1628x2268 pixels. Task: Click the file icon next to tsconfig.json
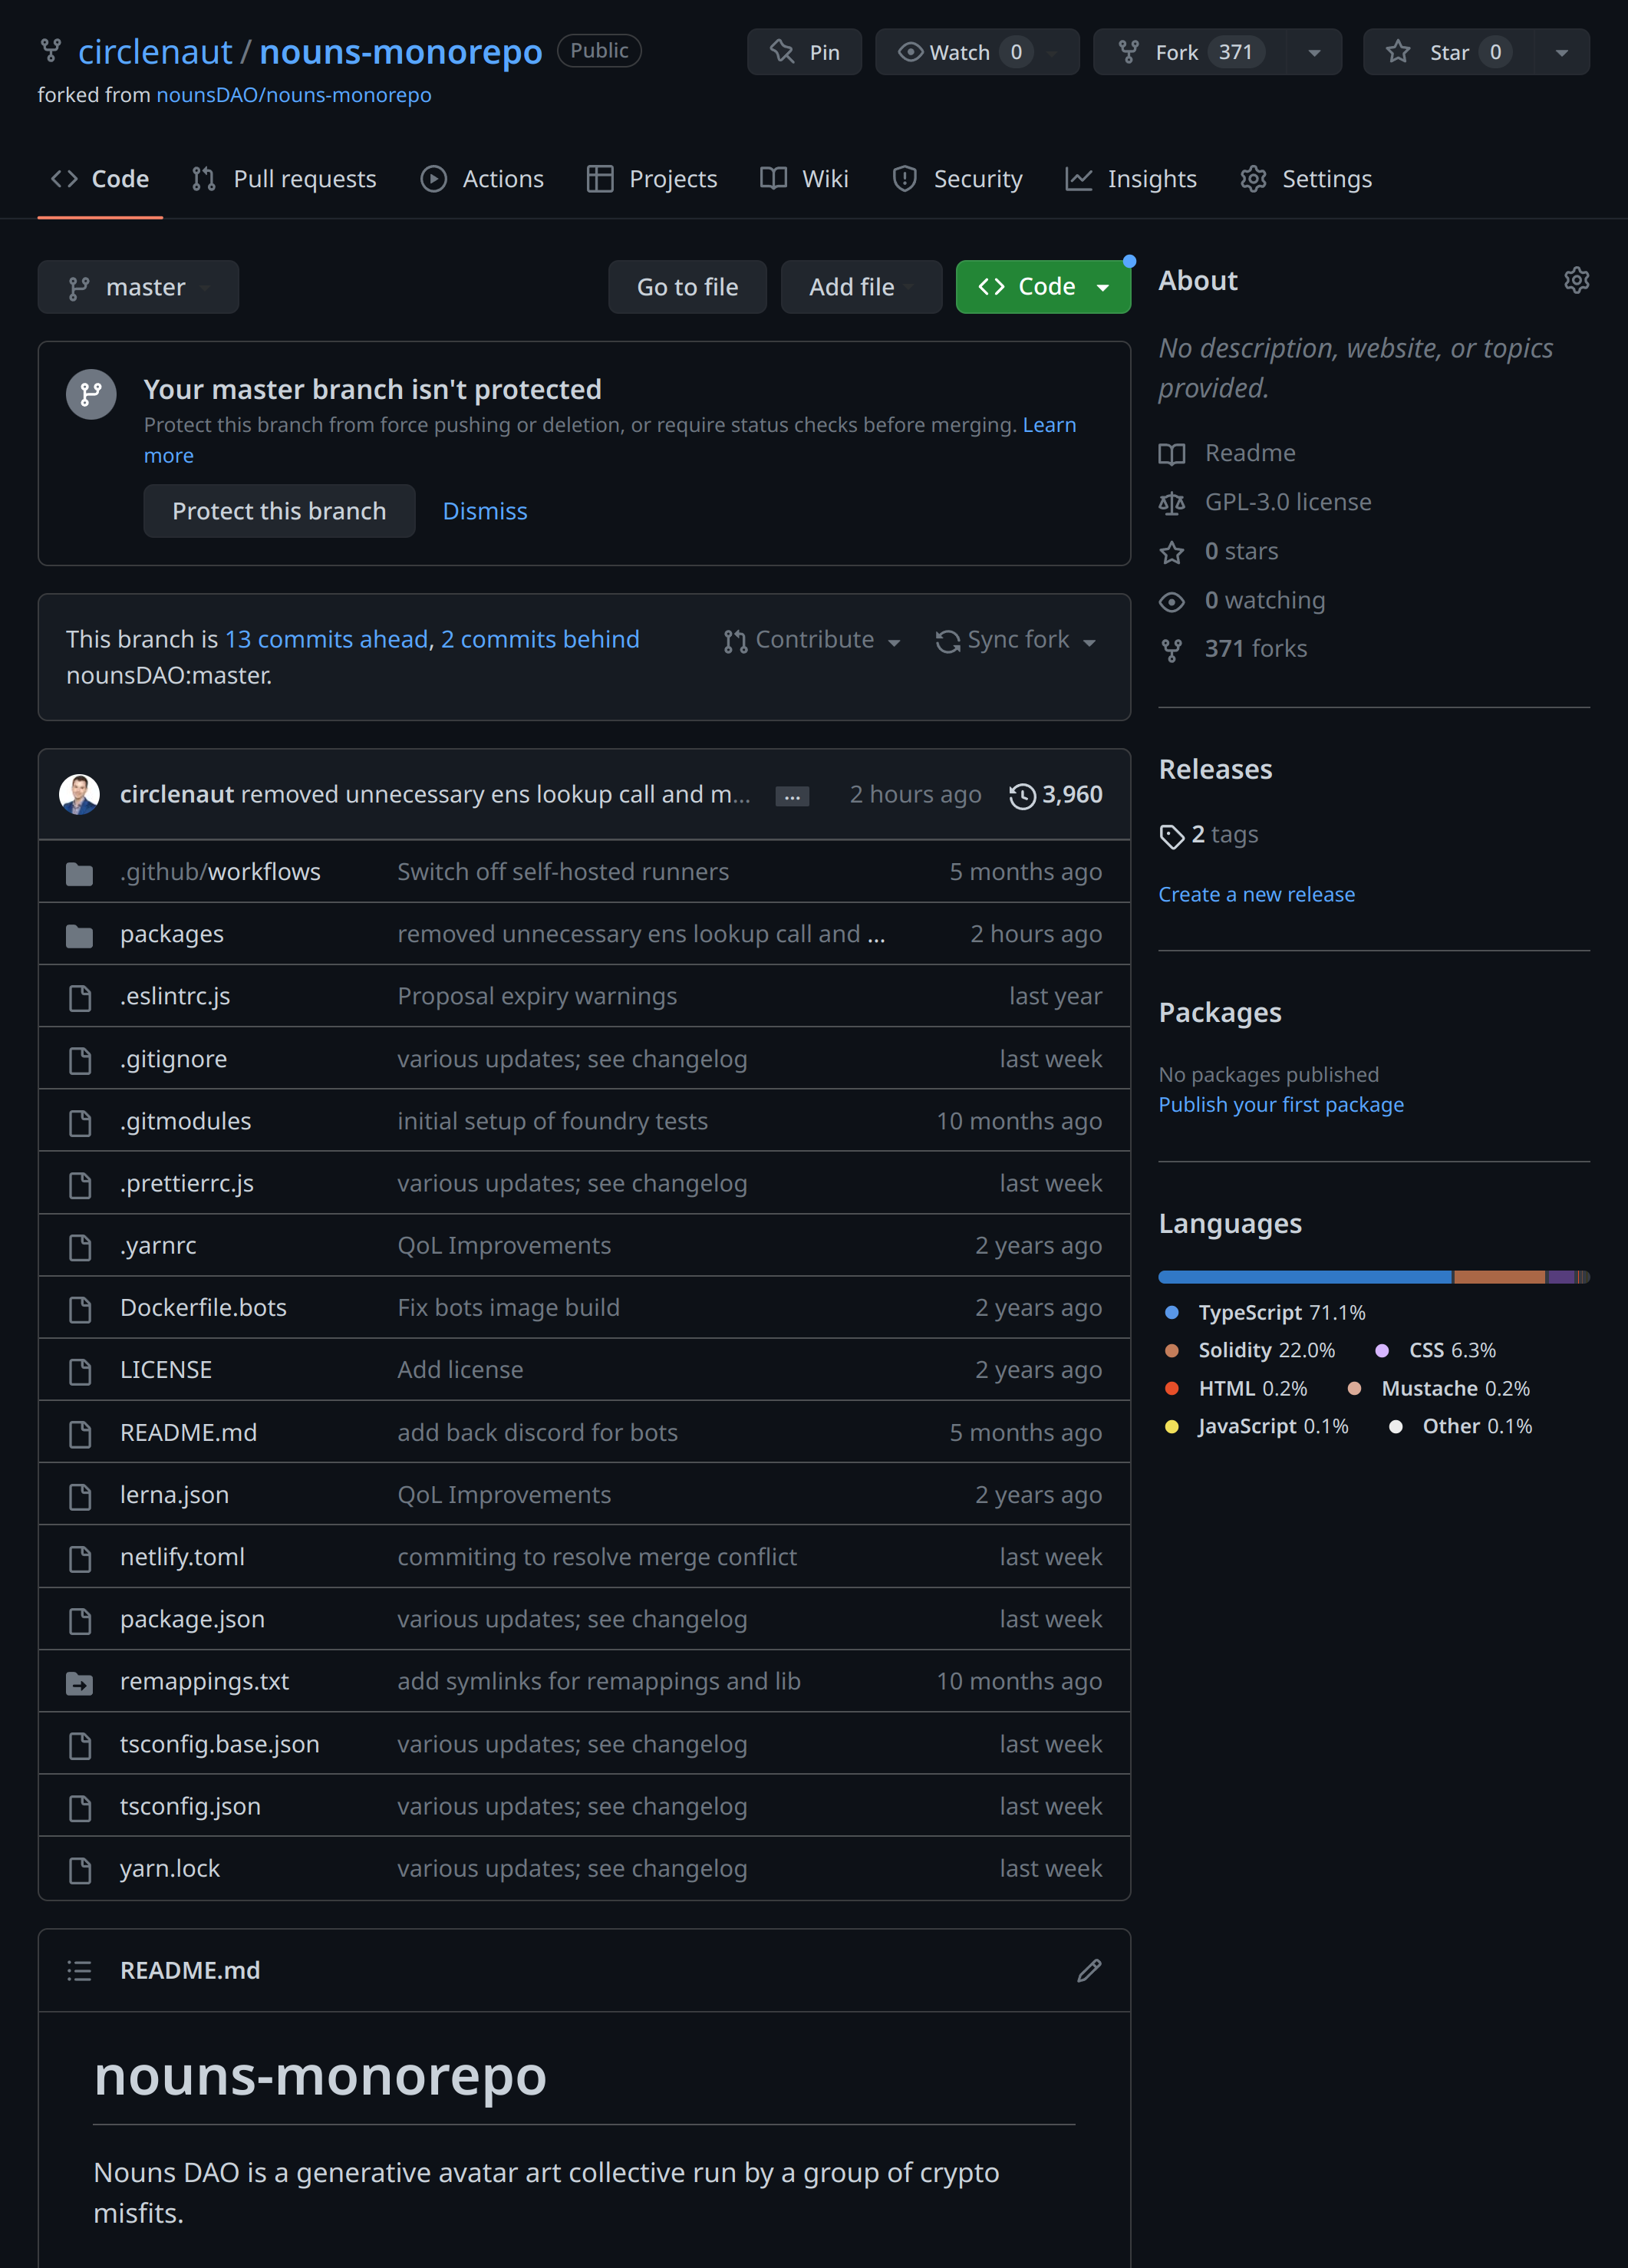[x=79, y=1807]
